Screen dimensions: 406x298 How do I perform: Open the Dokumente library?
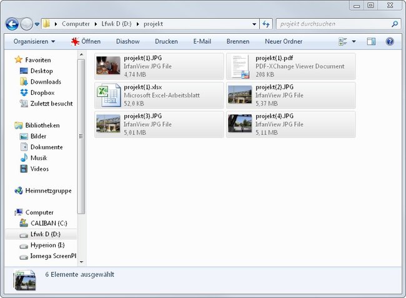(41, 147)
